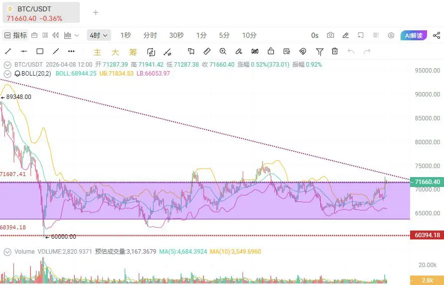Click the UB:71834.53 upper band value
Viewport: 444px width, 285px height.
point(116,74)
